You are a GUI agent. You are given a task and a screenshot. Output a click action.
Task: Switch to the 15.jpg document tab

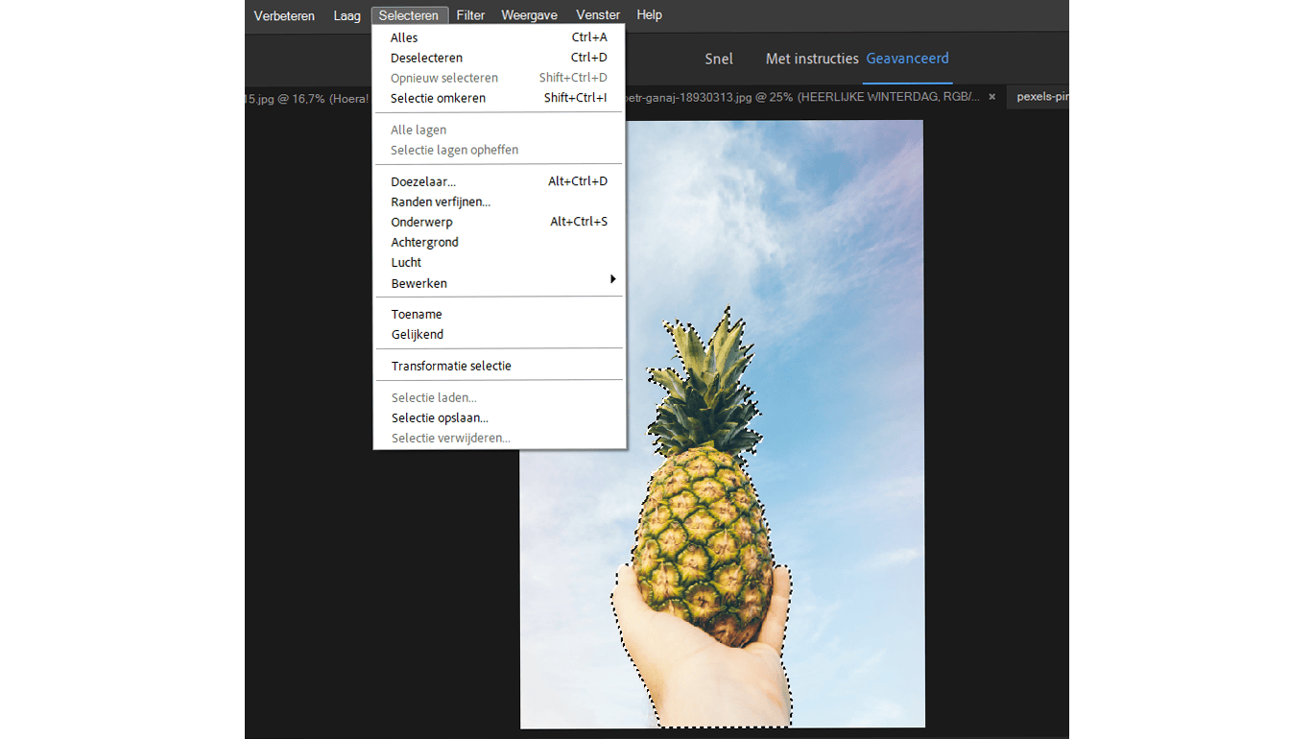(x=307, y=98)
